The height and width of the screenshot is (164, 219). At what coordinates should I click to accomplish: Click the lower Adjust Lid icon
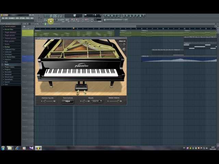pyautogui.click(x=124, y=49)
